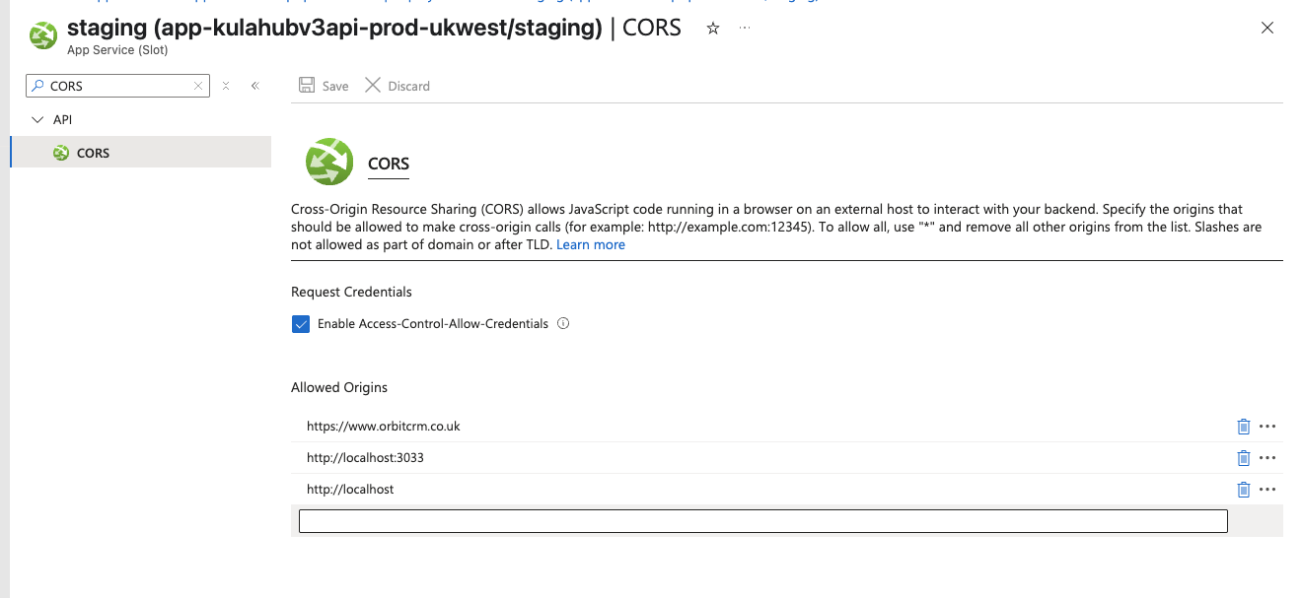Open the ellipsis menu next to the star
The height and width of the screenshot is (598, 1302).
pyautogui.click(x=744, y=29)
